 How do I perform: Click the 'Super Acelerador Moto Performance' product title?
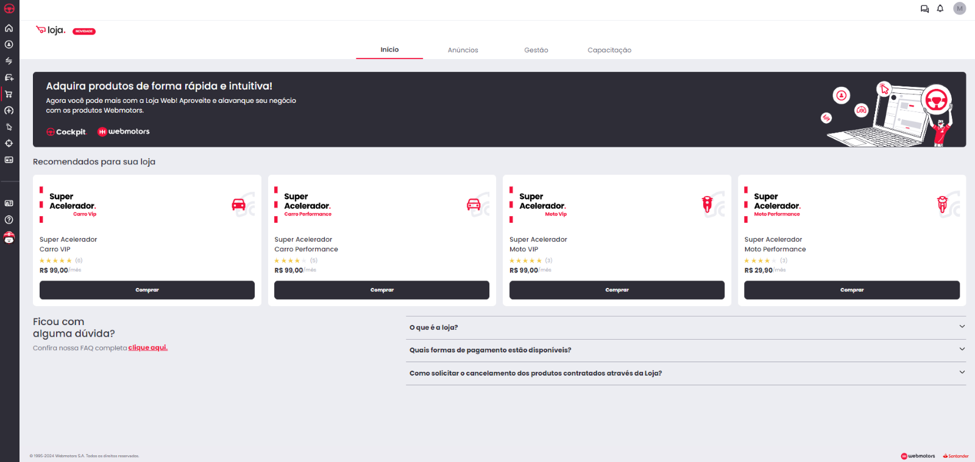click(775, 244)
